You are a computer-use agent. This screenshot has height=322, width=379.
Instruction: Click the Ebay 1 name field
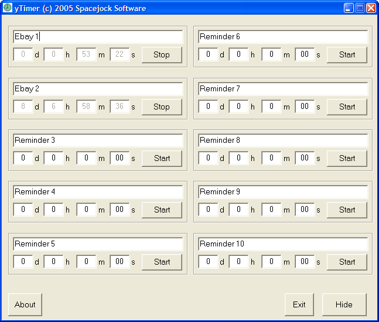coord(98,37)
